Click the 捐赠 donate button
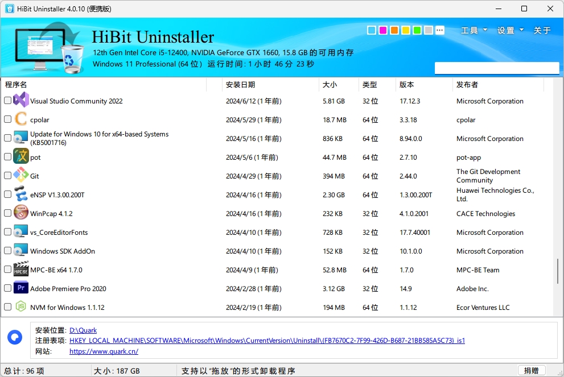The image size is (564, 377). [531, 370]
